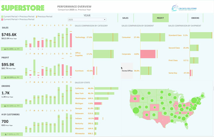The height and width of the screenshot is (137, 214).
Task: Select Indiana in Sales by State
Action: coord(78,118)
